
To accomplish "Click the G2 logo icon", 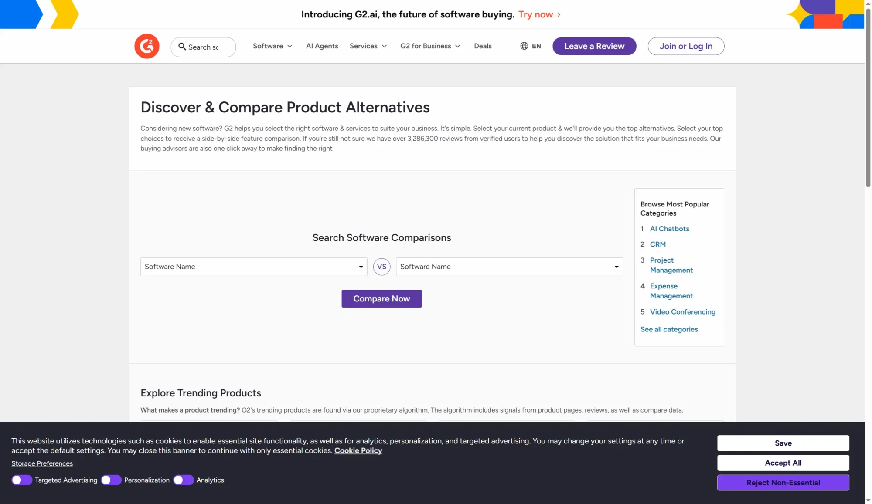I will pos(147,46).
